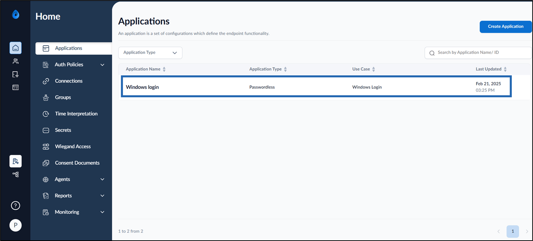The height and width of the screenshot is (241, 533).
Task: Click the previous page arrow
Action: click(x=499, y=231)
